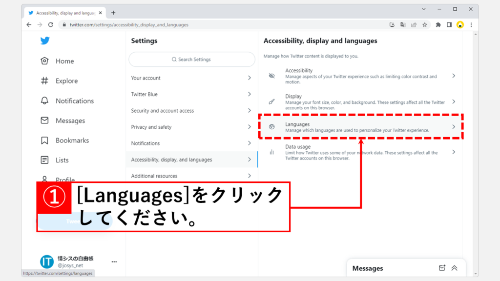Expand the Messages drawer with double chevron

454,268
